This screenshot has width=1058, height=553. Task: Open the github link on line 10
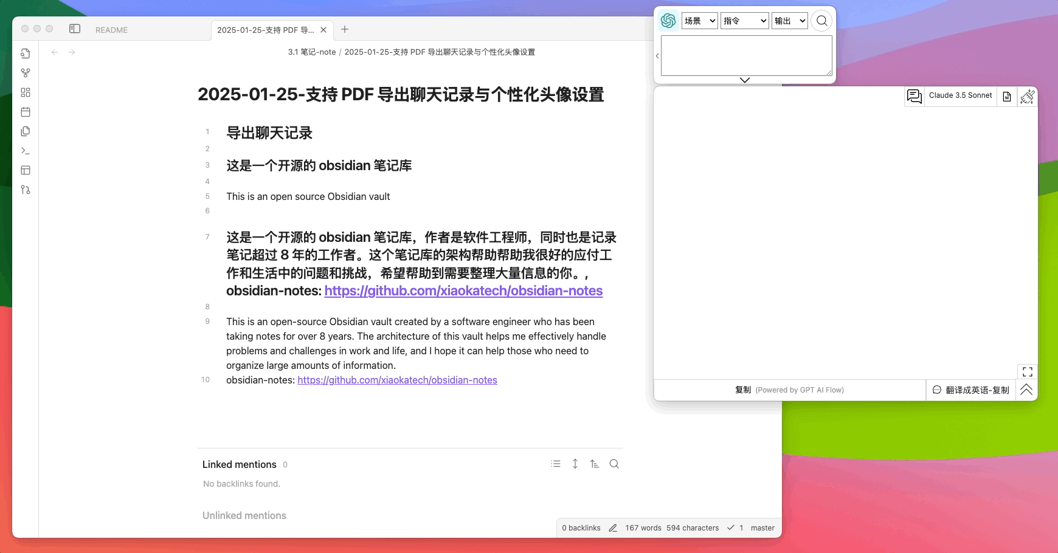tap(397, 380)
